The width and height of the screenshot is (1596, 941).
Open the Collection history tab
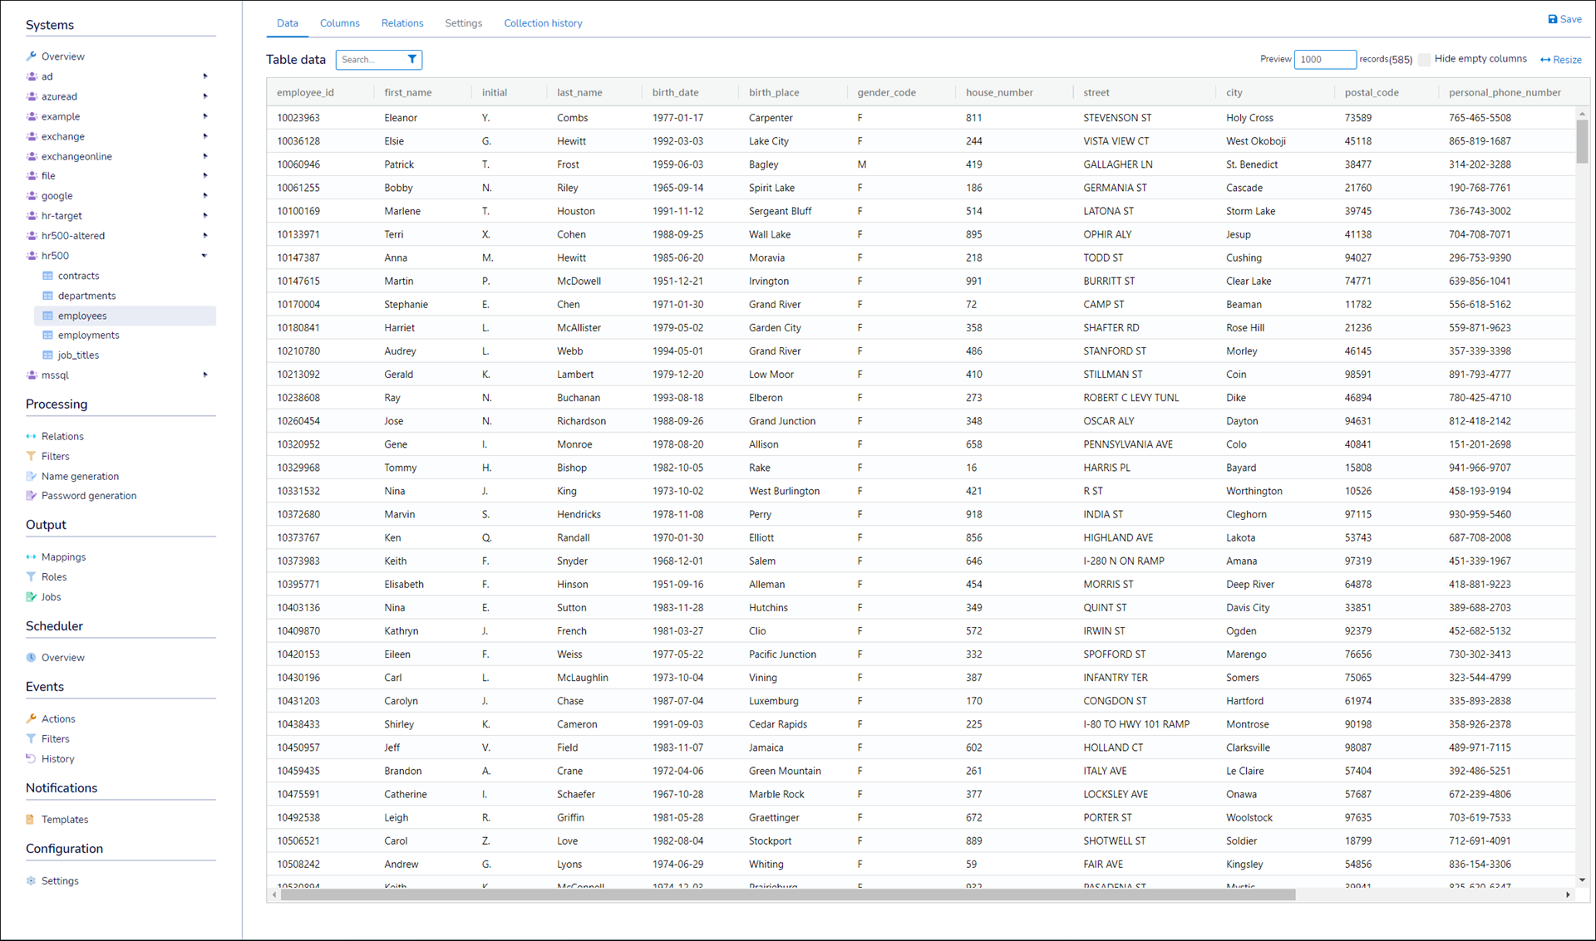[542, 23]
